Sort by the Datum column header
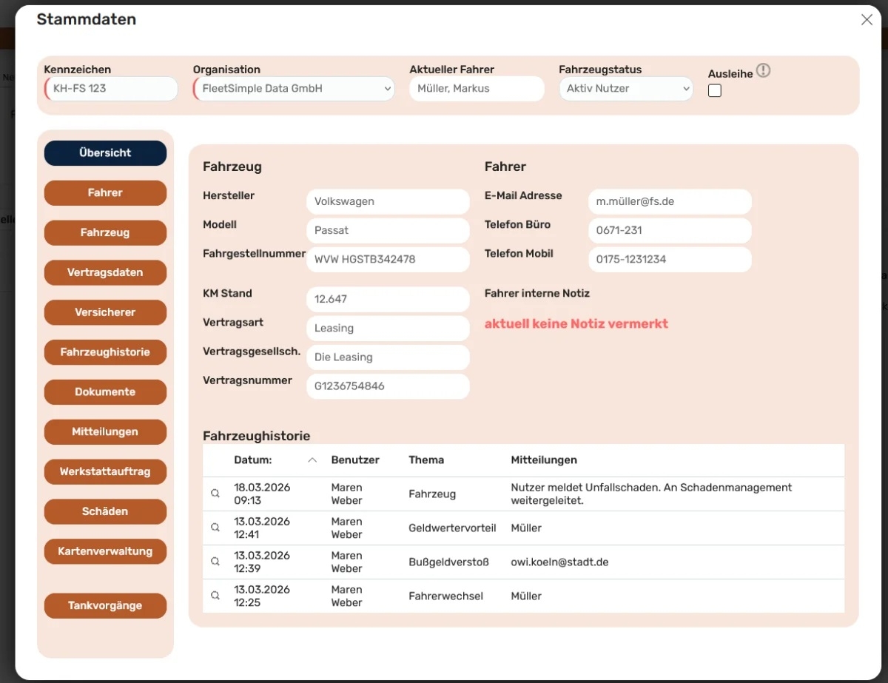 [253, 460]
